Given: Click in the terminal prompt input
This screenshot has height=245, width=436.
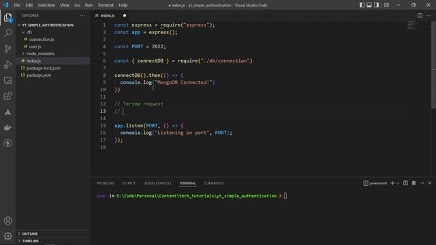Looking at the screenshot, I should [x=285, y=196].
